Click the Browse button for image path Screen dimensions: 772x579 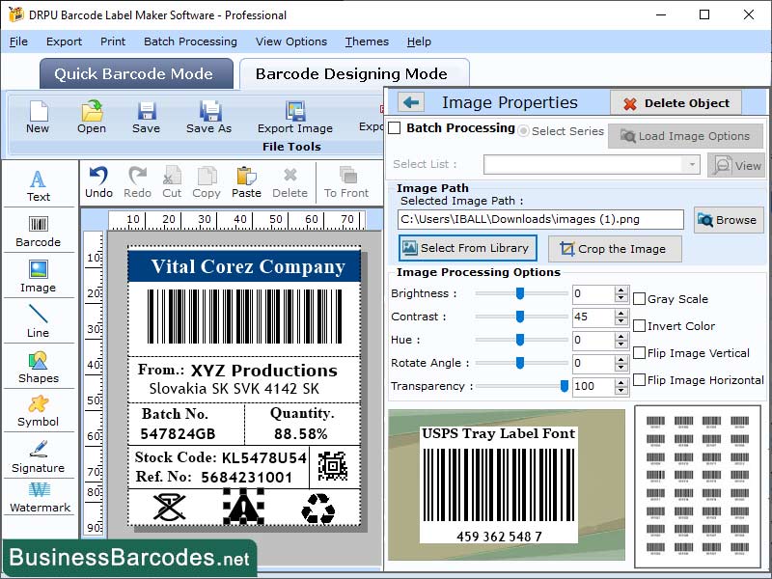click(x=729, y=220)
